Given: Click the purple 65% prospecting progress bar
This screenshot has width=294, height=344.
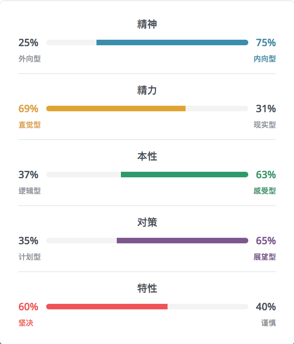Looking at the screenshot, I should tap(182, 241).
